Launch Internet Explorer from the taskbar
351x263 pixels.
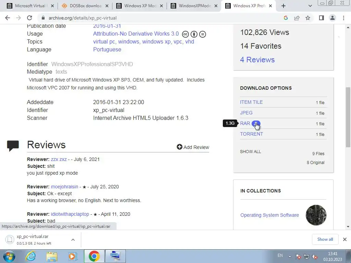click(x=31, y=256)
